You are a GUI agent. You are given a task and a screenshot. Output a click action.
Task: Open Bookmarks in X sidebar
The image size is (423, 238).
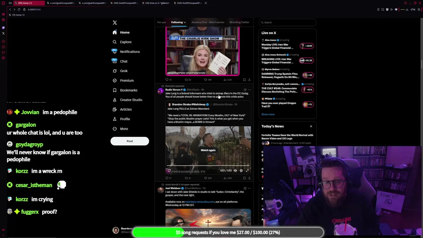click(x=125, y=90)
